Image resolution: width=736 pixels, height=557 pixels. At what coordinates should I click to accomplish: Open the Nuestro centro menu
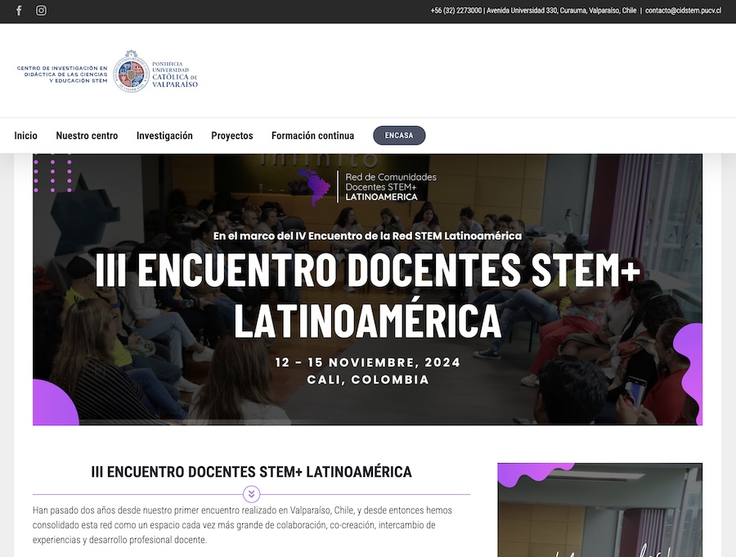pos(87,136)
